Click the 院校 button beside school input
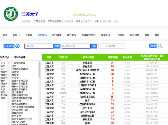 tap(57, 46)
